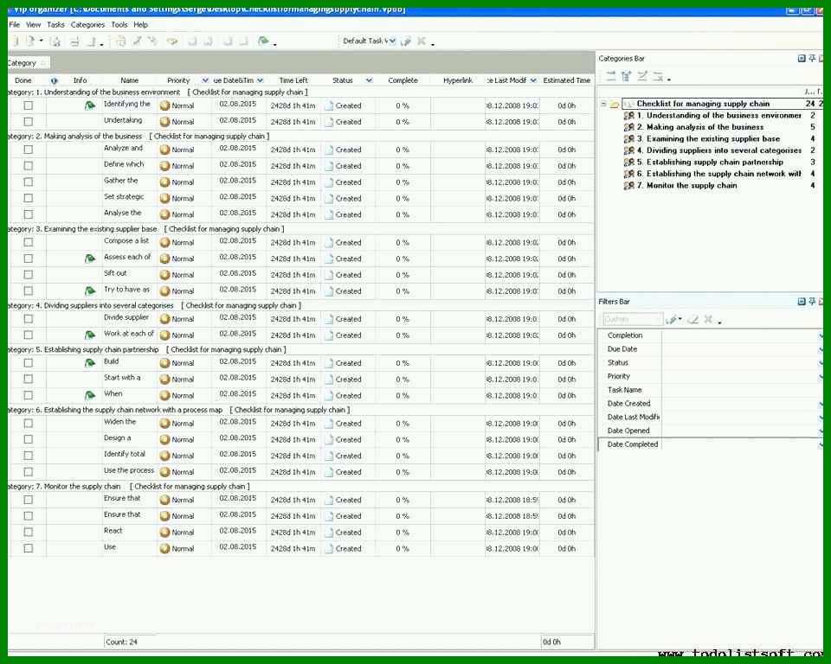
Task: Open the Tools menu
Action: (x=119, y=25)
